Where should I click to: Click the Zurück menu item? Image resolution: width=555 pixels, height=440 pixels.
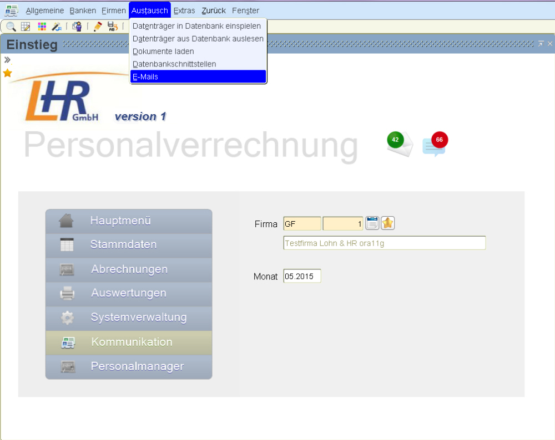click(214, 11)
